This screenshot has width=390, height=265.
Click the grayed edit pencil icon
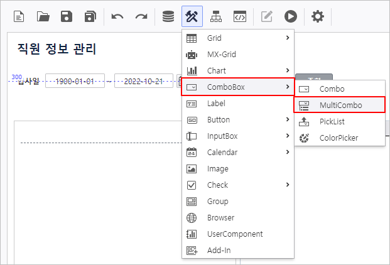pos(267,17)
